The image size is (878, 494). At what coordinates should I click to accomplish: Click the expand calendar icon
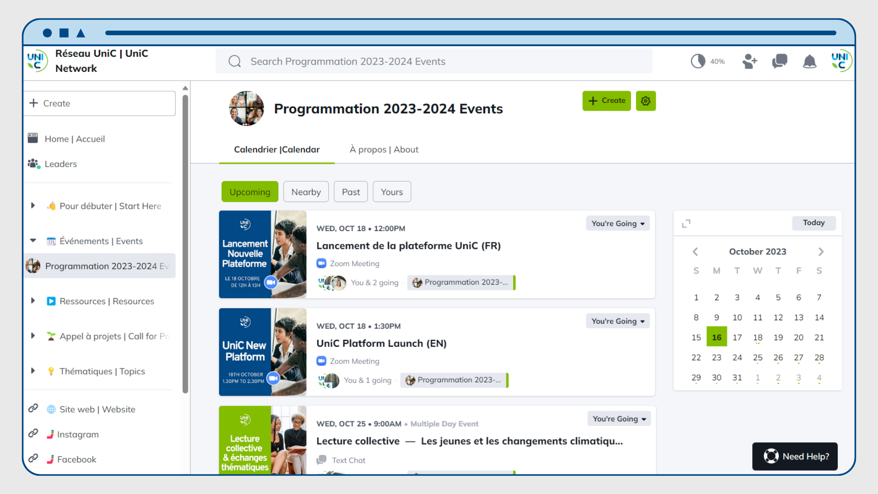click(x=686, y=223)
